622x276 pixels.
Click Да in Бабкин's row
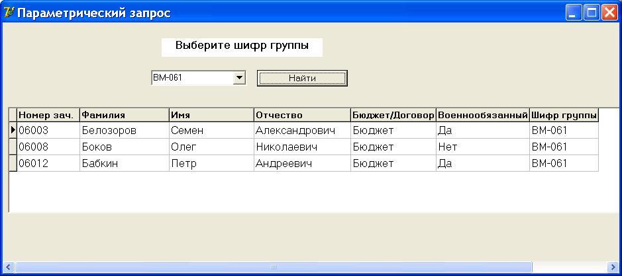(444, 163)
